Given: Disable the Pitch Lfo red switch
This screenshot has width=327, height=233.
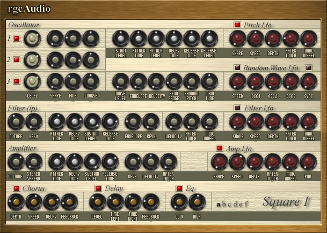Looking at the screenshot, I should pyautogui.click(x=237, y=25).
